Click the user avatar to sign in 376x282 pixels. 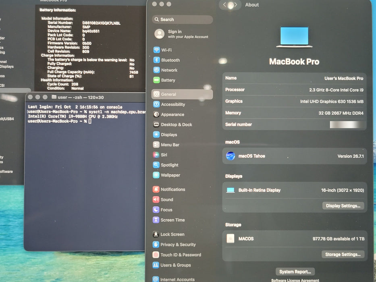(x=160, y=34)
